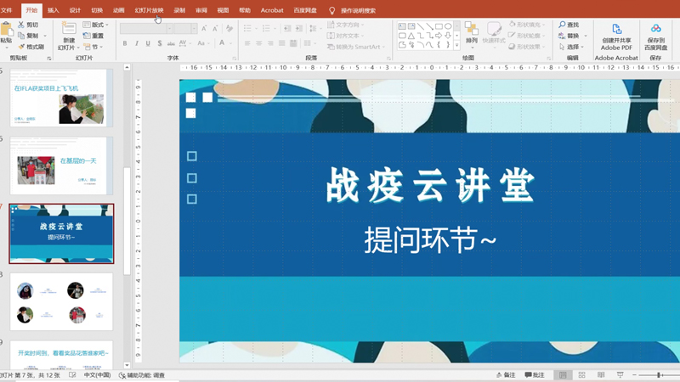This screenshot has height=382, width=680.
Task: Select slide thumbnail 在基层的一天
Action: (61, 166)
